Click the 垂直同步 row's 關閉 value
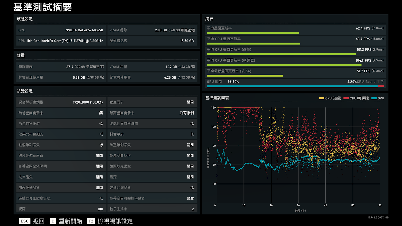 click(x=190, y=102)
